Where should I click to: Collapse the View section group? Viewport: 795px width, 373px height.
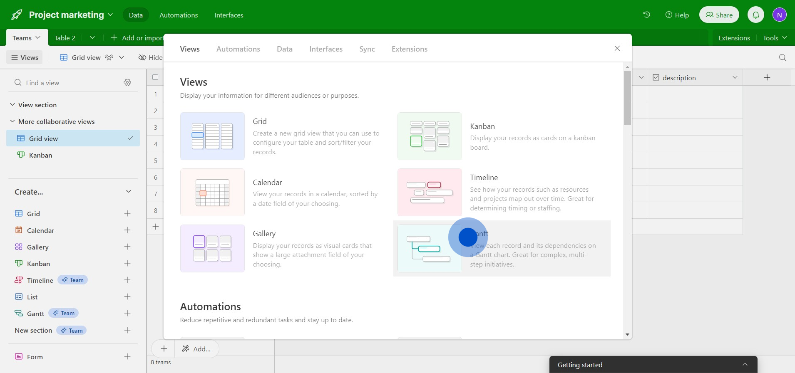coord(12,104)
